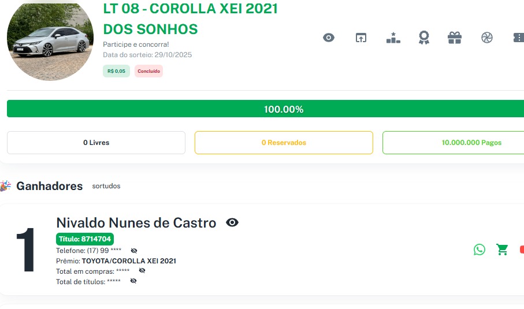Unhide the Total de títulos value
The width and height of the screenshot is (524, 309).
click(x=133, y=281)
